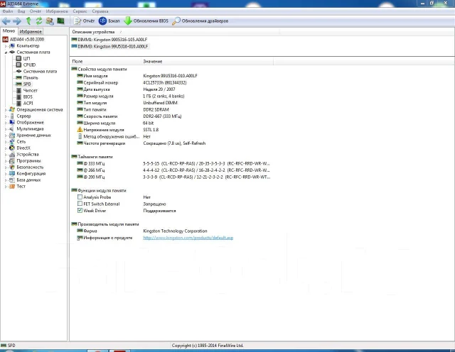Open the user management toolbar icon
Viewport: 455px width, 352px height.
50,21
